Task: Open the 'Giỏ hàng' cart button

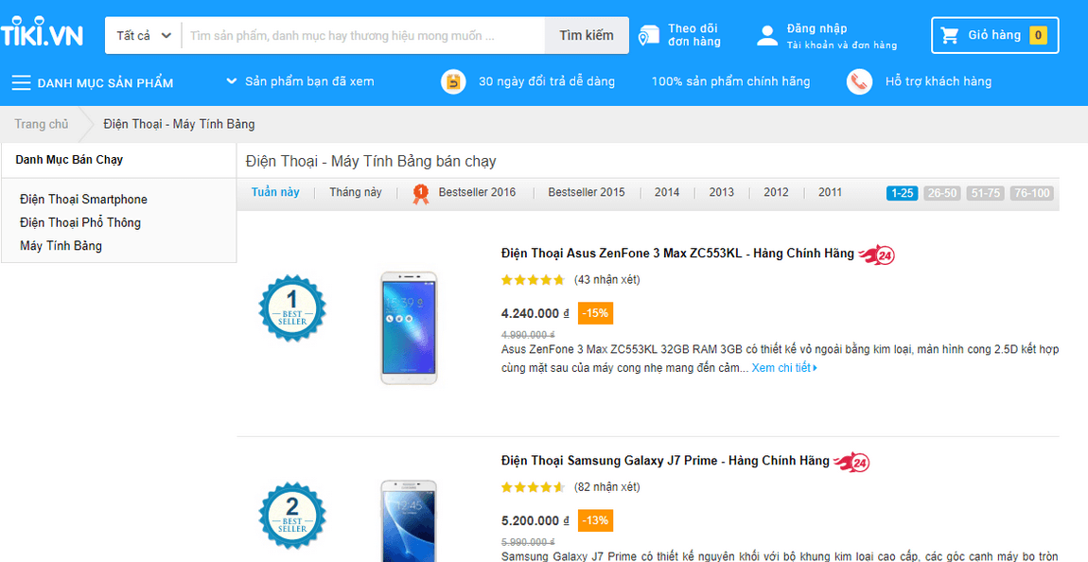Action: pyautogui.click(x=995, y=35)
